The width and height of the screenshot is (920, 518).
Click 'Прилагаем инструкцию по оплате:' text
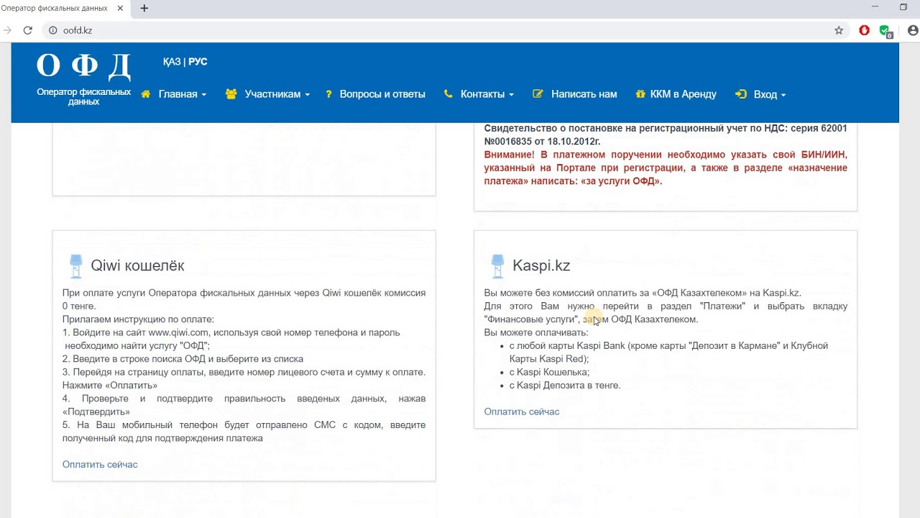click(138, 319)
